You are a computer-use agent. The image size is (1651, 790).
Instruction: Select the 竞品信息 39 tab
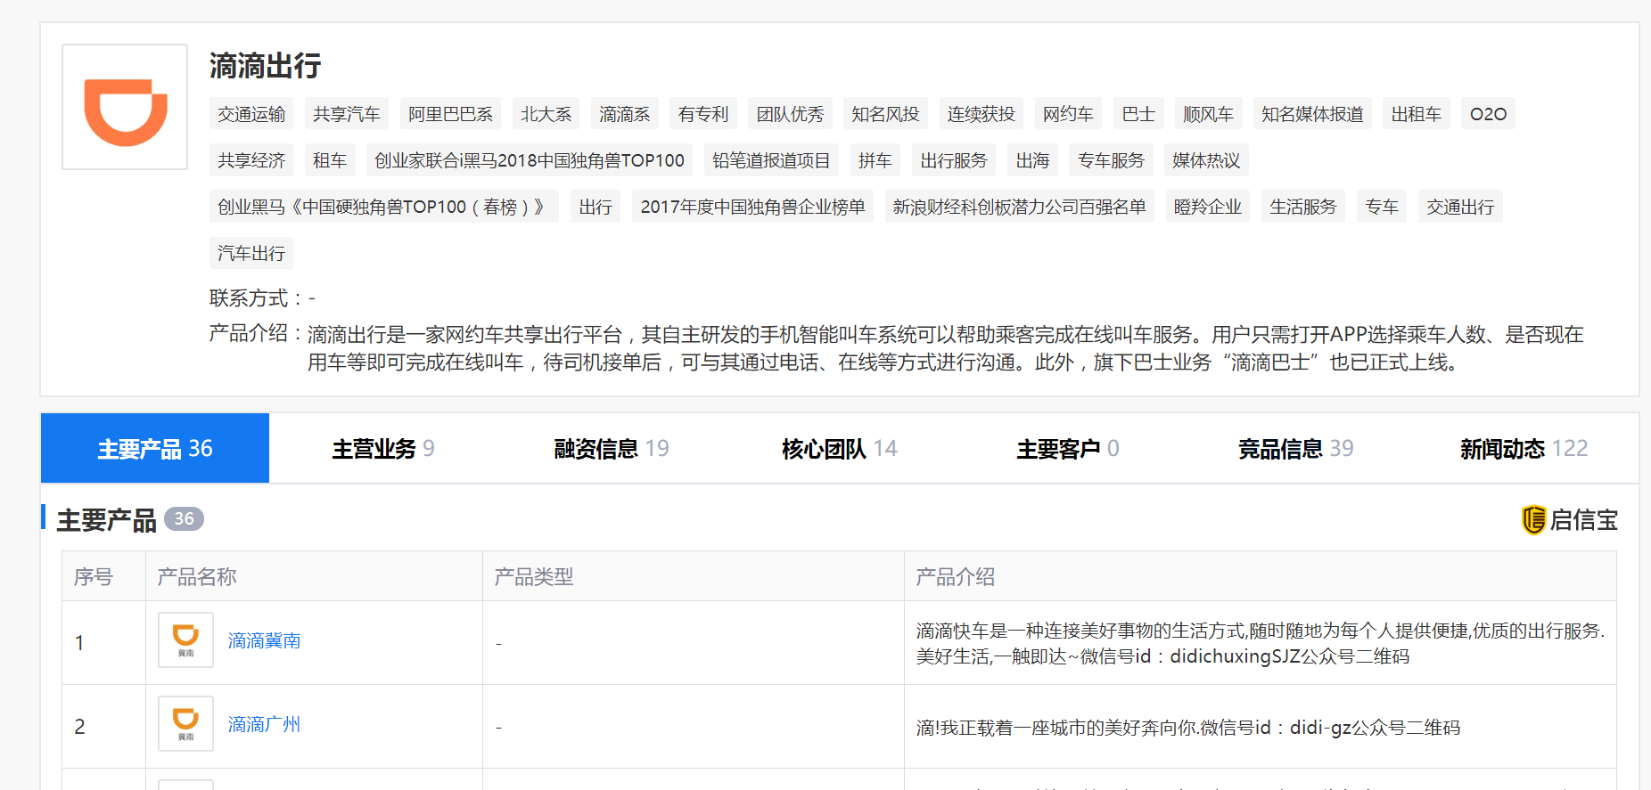[x=1296, y=448]
